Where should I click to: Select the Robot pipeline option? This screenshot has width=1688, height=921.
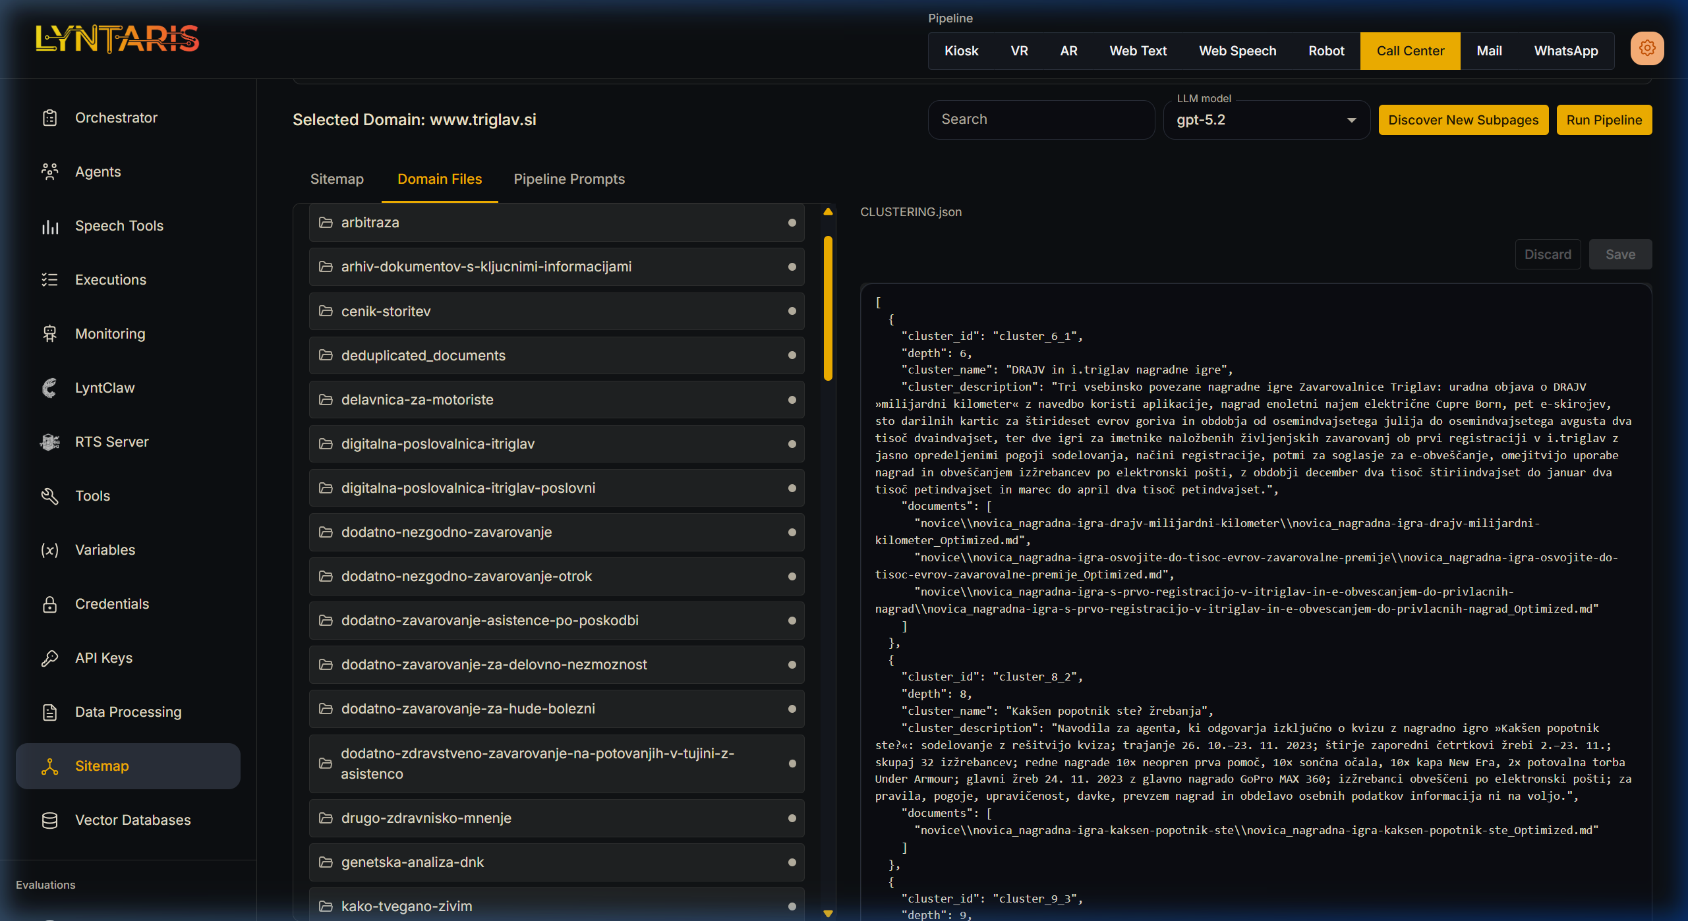(x=1326, y=51)
